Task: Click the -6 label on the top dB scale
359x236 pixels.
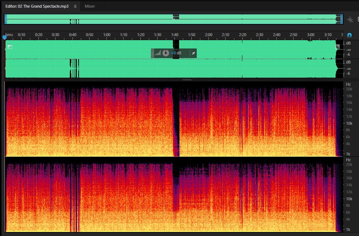Action: 348,55
